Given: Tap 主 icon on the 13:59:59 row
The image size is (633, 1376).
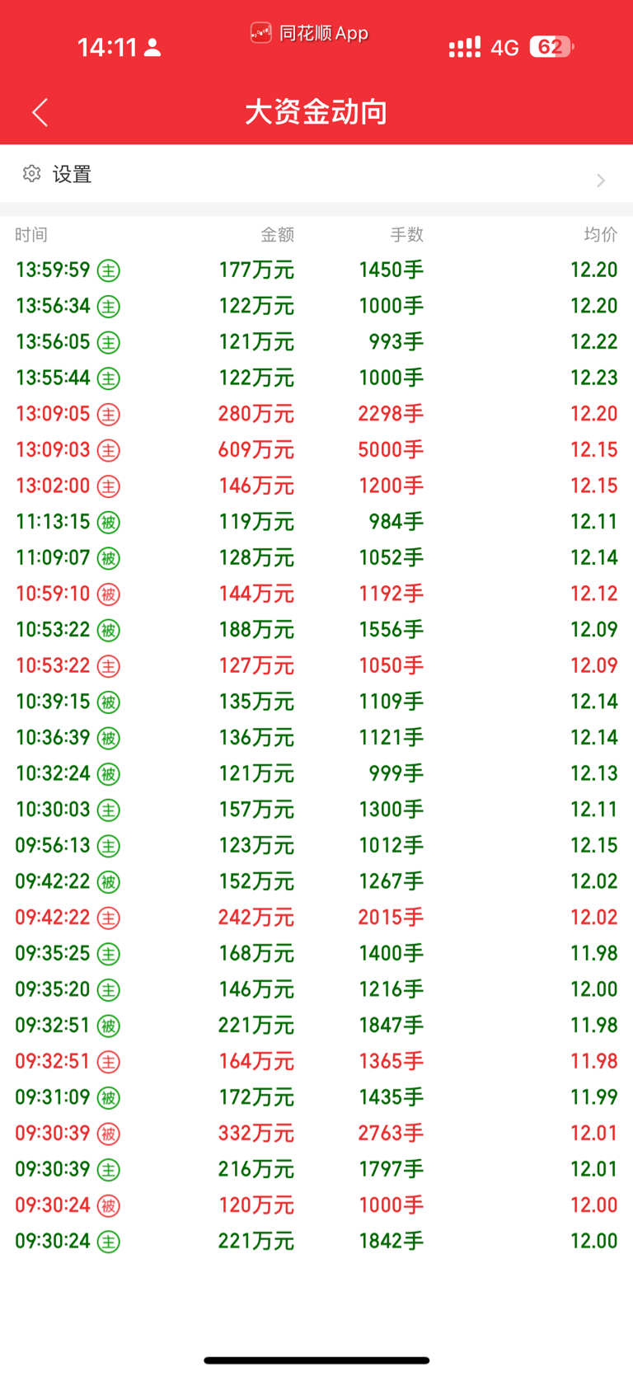Looking at the screenshot, I should [x=109, y=270].
